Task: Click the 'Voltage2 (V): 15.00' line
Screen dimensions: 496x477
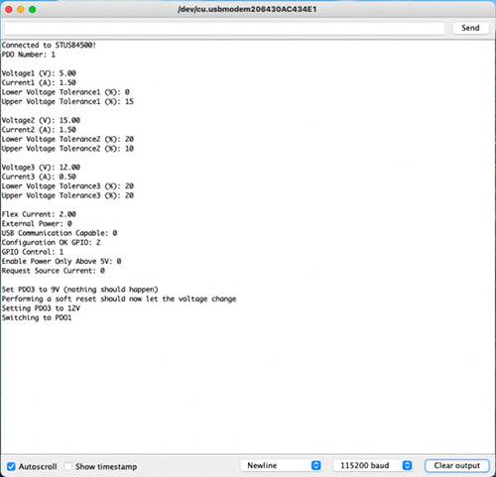Action: 41,120
